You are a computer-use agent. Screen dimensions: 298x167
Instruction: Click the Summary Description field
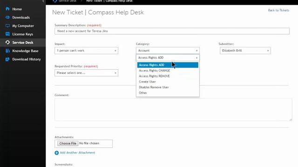pos(172,31)
